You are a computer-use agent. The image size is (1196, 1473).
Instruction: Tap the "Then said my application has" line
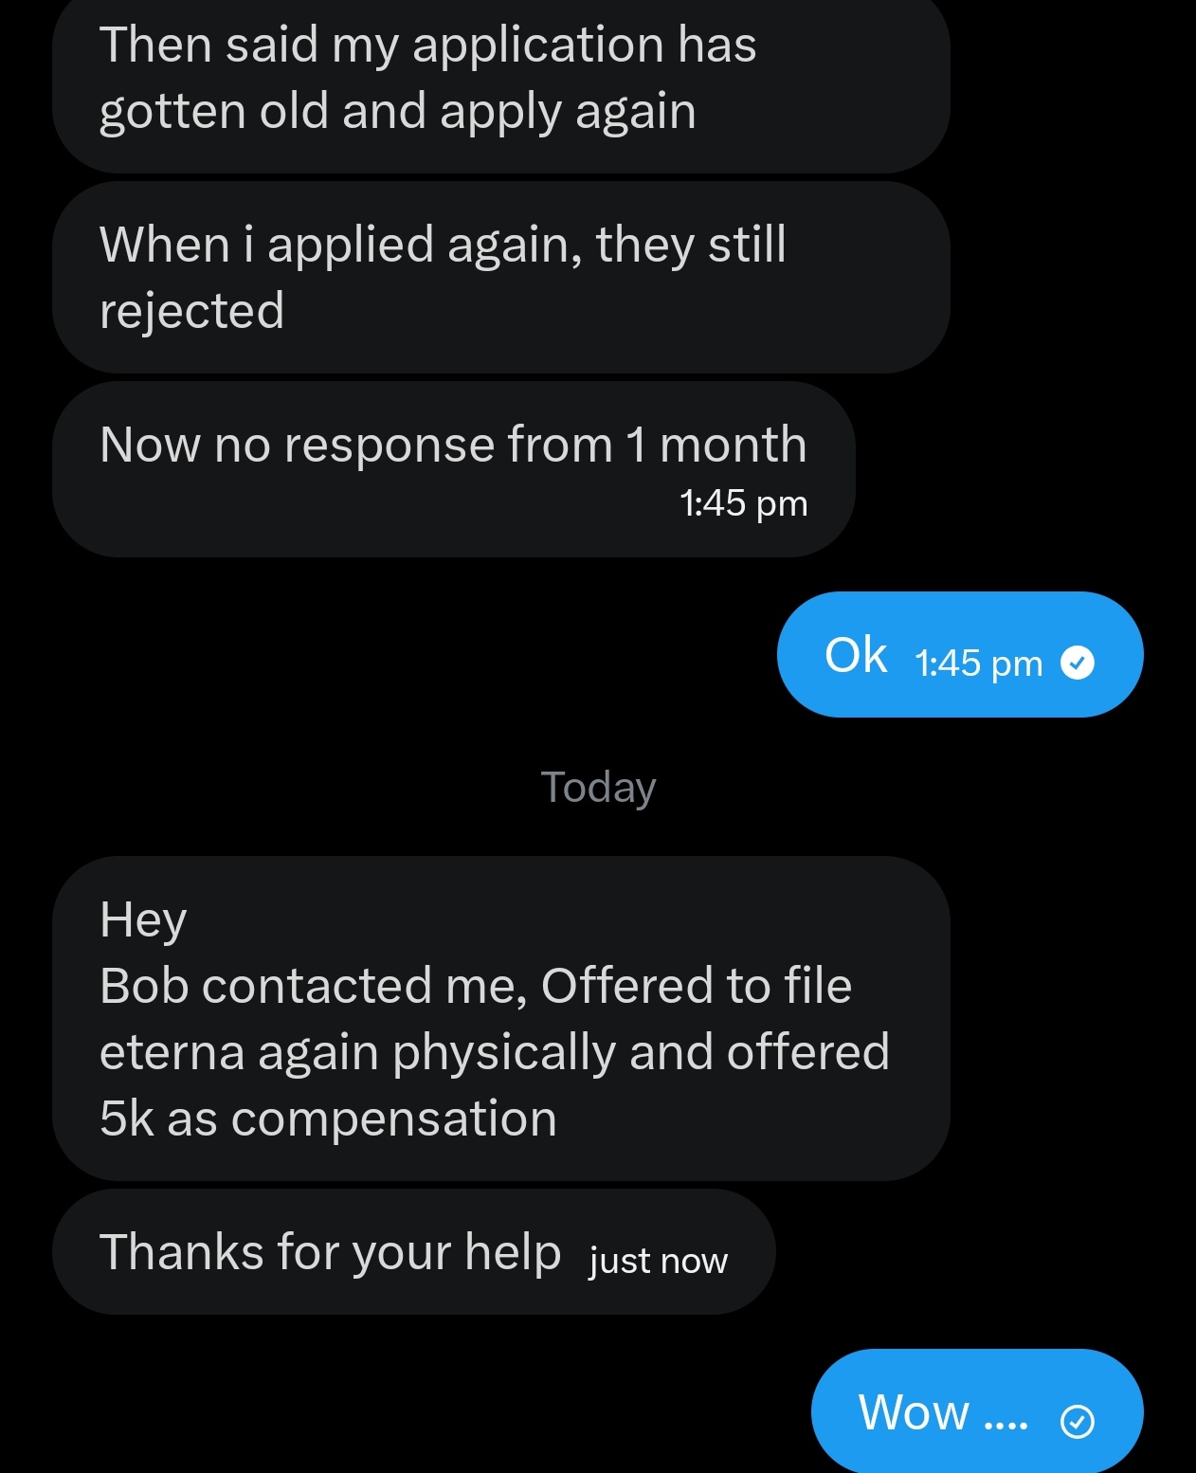(x=428, y=45)
